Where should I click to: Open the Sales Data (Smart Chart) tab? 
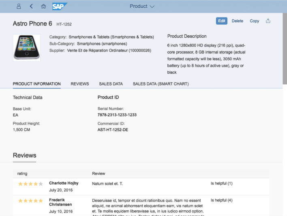pos(161,84)
